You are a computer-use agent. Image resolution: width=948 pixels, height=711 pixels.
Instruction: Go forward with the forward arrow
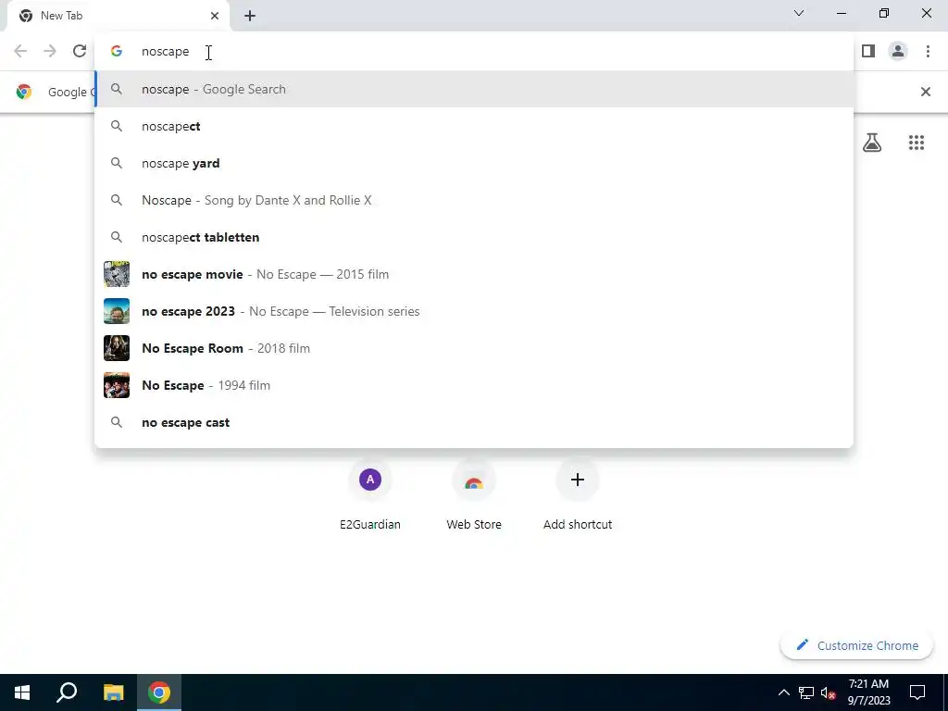pos(50,52)
